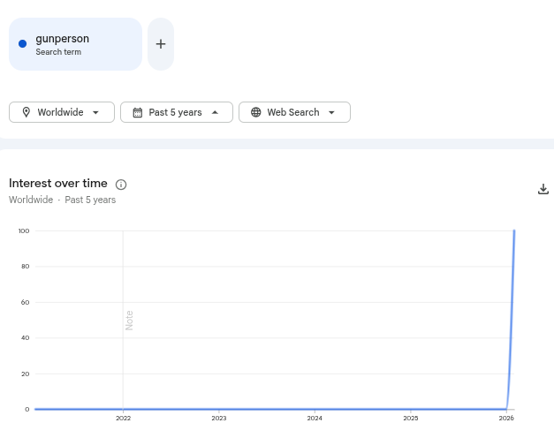Click the Interest over time heading
The height and width of the screenshot is (438, 554).
pos(58,184)
